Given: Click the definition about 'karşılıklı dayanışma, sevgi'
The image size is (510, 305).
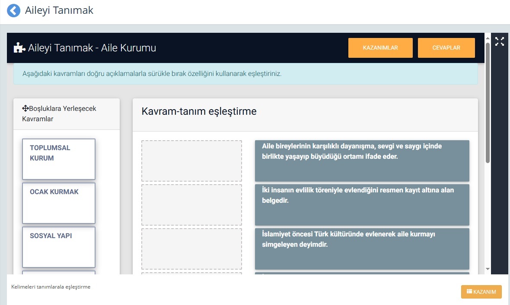Looking at the screenshot, I should (362, 161).
